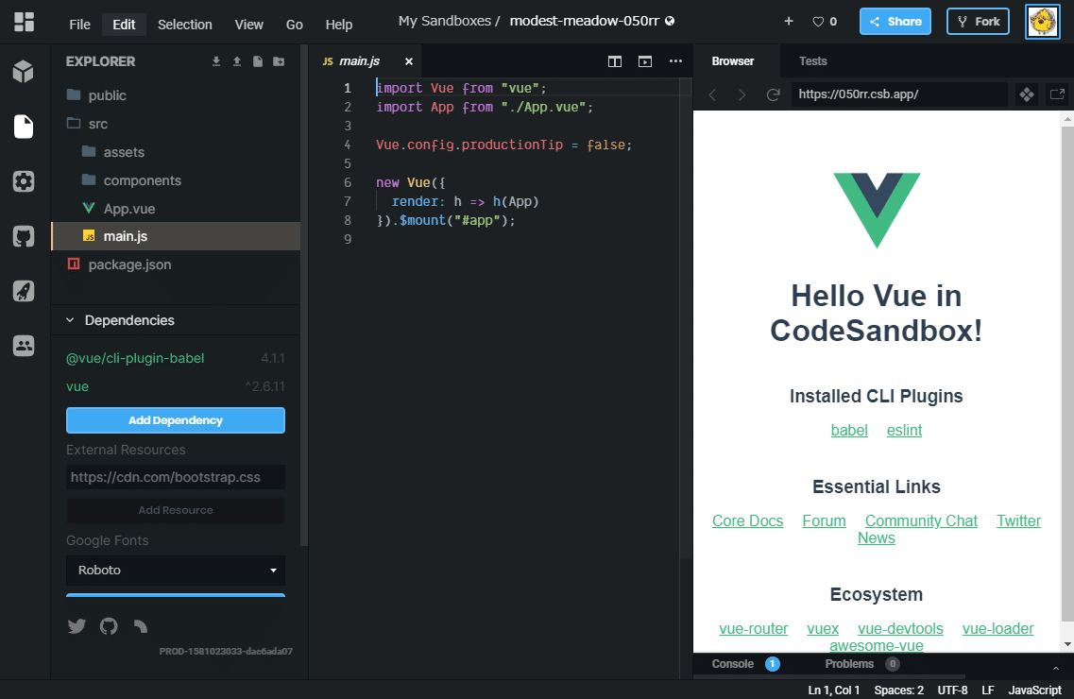Click the External Resources input field
The image size is (1074, 699).
[175, 477]
